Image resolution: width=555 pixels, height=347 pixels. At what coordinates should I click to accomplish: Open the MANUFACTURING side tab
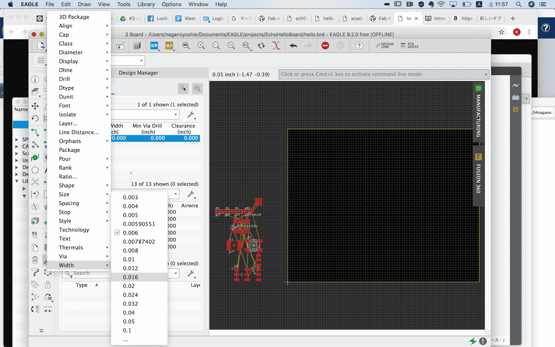[478, 112]
